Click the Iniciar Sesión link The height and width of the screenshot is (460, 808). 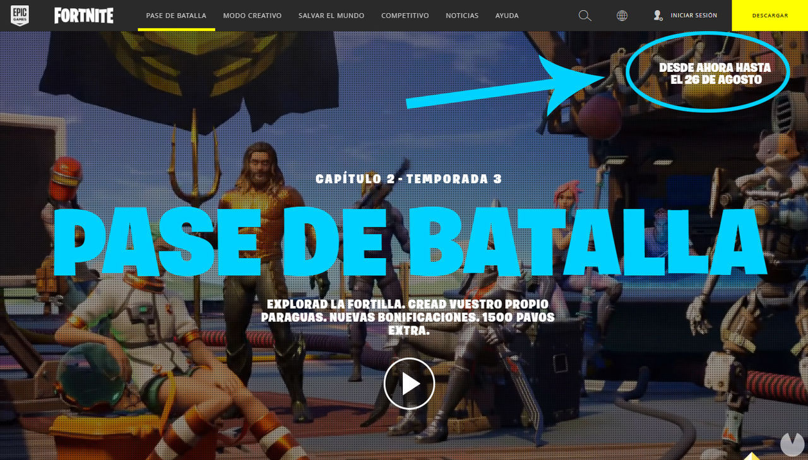(694, 16)
